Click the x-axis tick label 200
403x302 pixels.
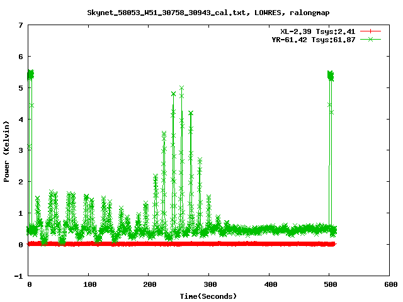tap(150, 284)
